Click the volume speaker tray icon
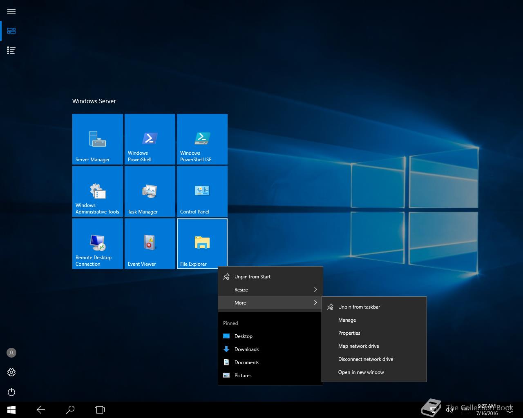The image size is (523, 418). (449, 410)
